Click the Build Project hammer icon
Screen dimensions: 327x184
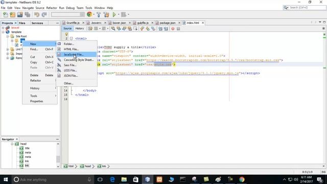click(x=99, y=15)
